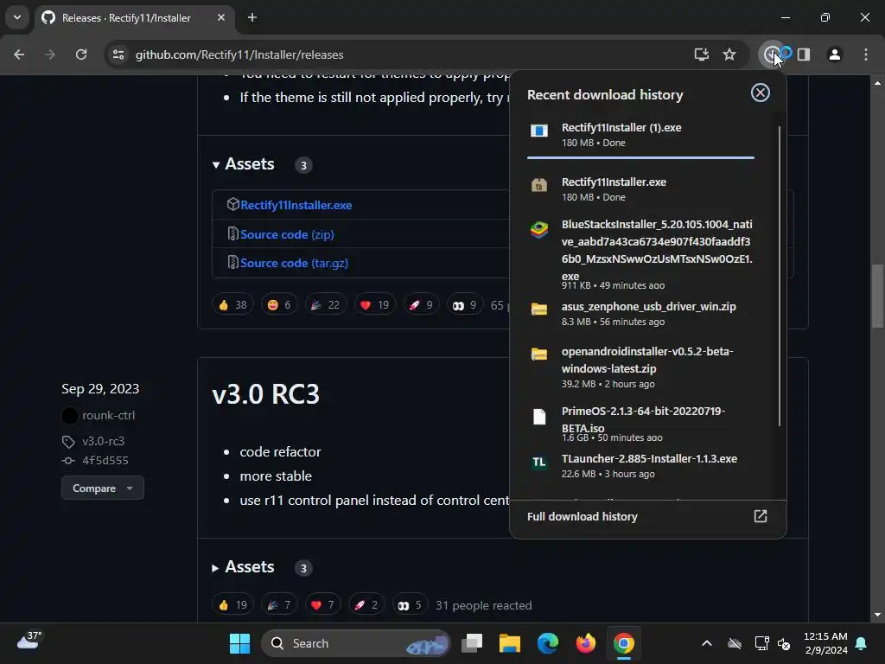Viewport: 885px width, 664px height.
Task: Open the Compare dropdown
Action: 102,488
